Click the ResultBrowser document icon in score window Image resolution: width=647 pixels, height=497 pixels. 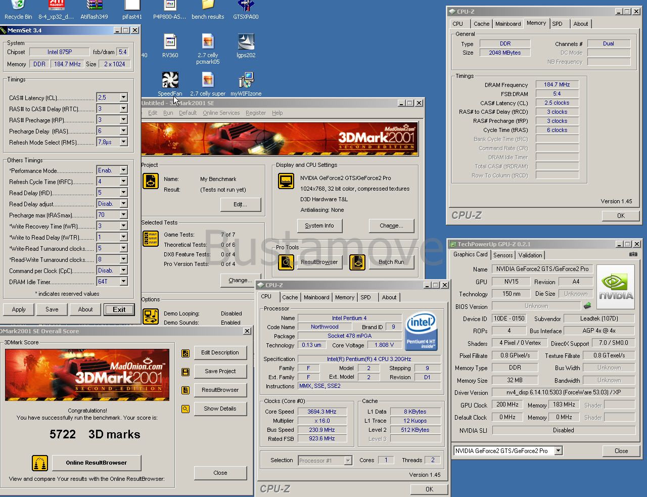click(186, 390)
